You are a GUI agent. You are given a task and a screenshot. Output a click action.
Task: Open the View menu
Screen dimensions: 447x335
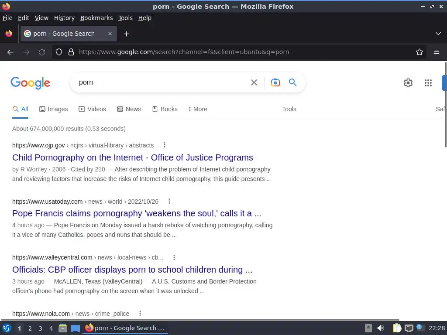[41, 18]
